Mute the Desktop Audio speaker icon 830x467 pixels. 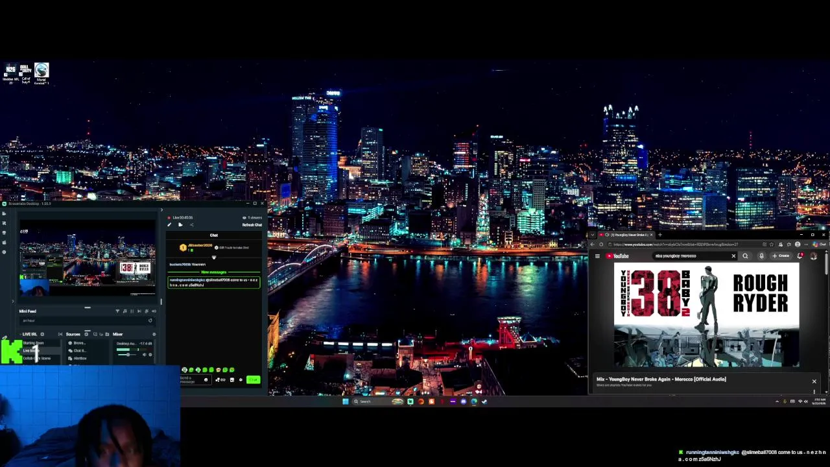145,355
